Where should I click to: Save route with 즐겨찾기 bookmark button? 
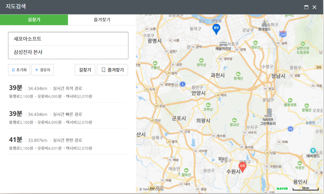[113, 70]
